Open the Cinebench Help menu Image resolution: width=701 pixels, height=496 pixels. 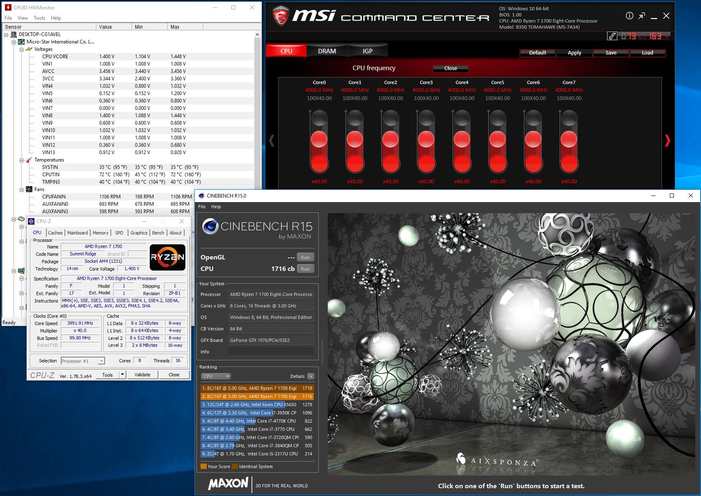click(216, 207)
